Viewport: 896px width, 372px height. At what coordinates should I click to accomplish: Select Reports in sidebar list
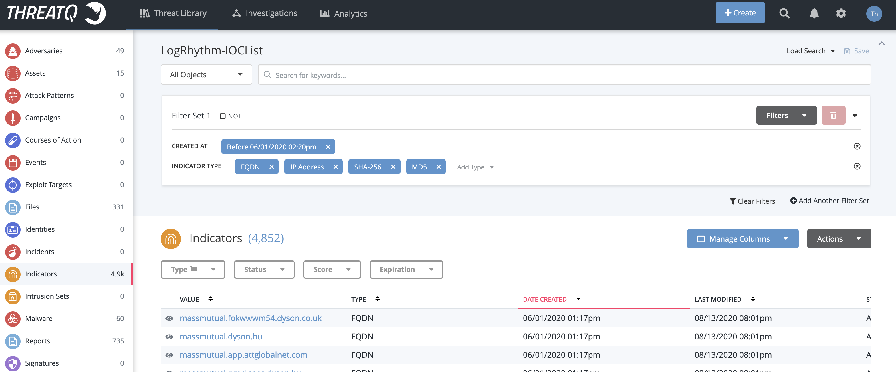tap(66, 341)
